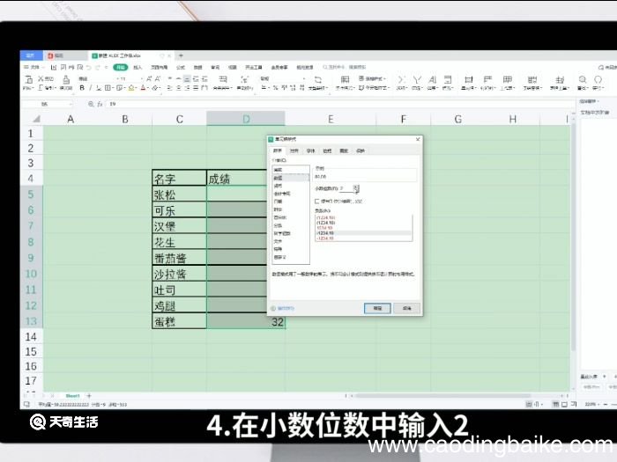
Task: Open the Border tab in the format dialog
Action: pyautogui.click(x=327, y=150)
